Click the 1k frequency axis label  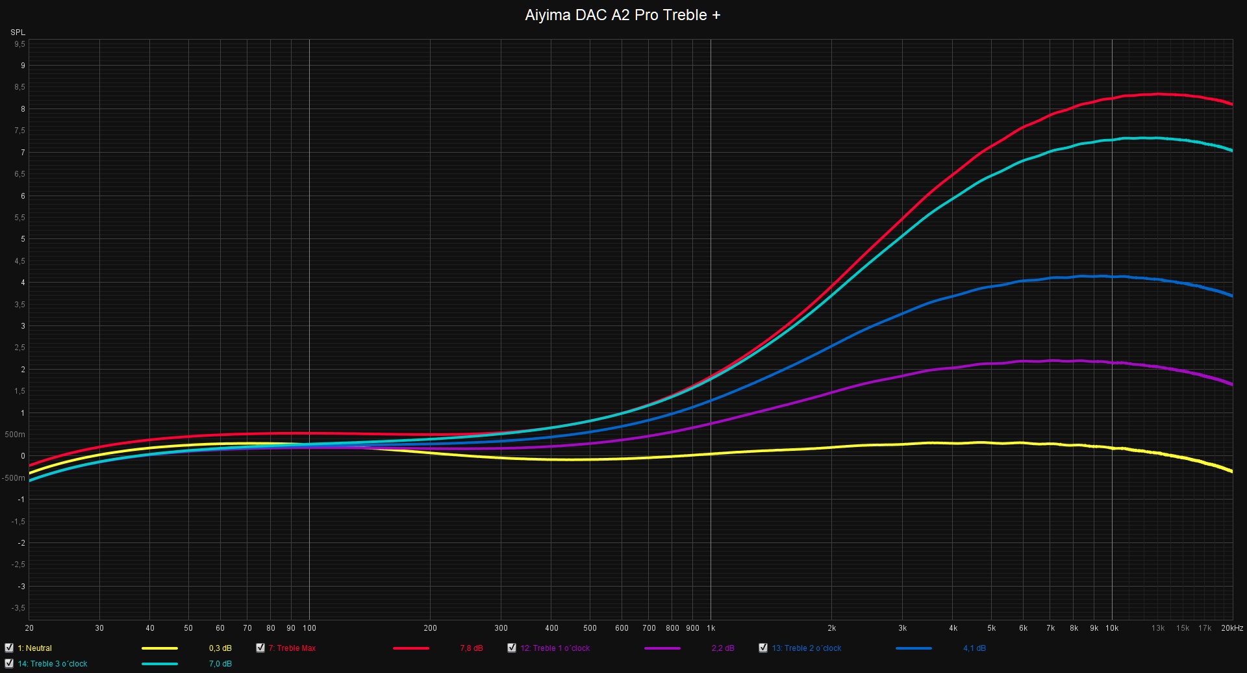711,628
